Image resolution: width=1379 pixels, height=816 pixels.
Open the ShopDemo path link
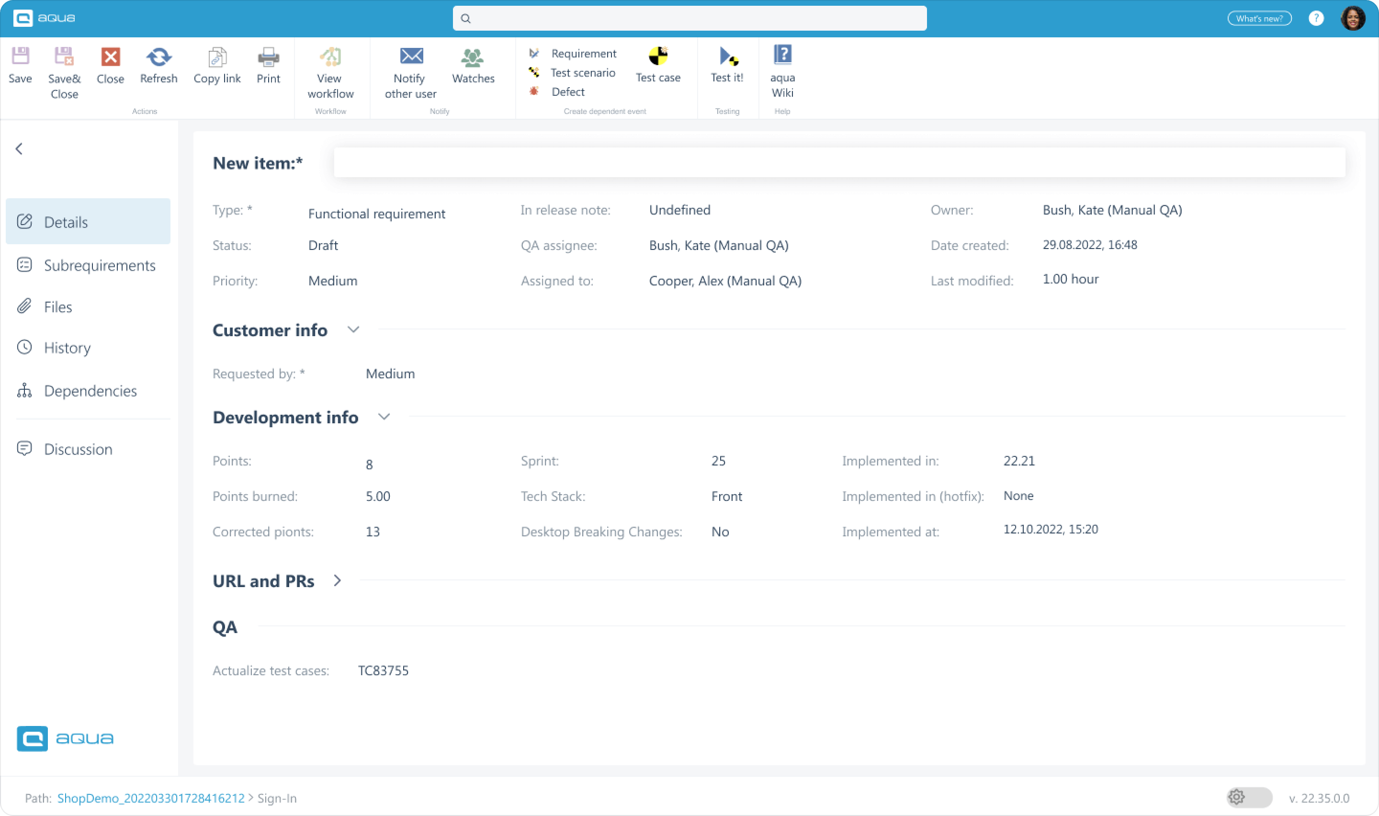tap(151, 797)
